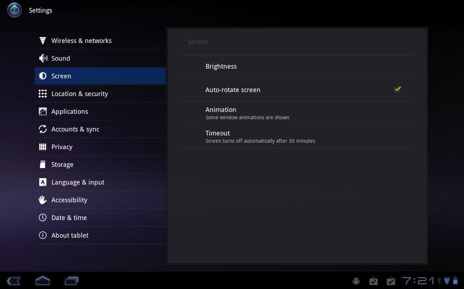Screen dimensions: 464x289
Task: Click the Storage settings icon
Action: (43, 164)
